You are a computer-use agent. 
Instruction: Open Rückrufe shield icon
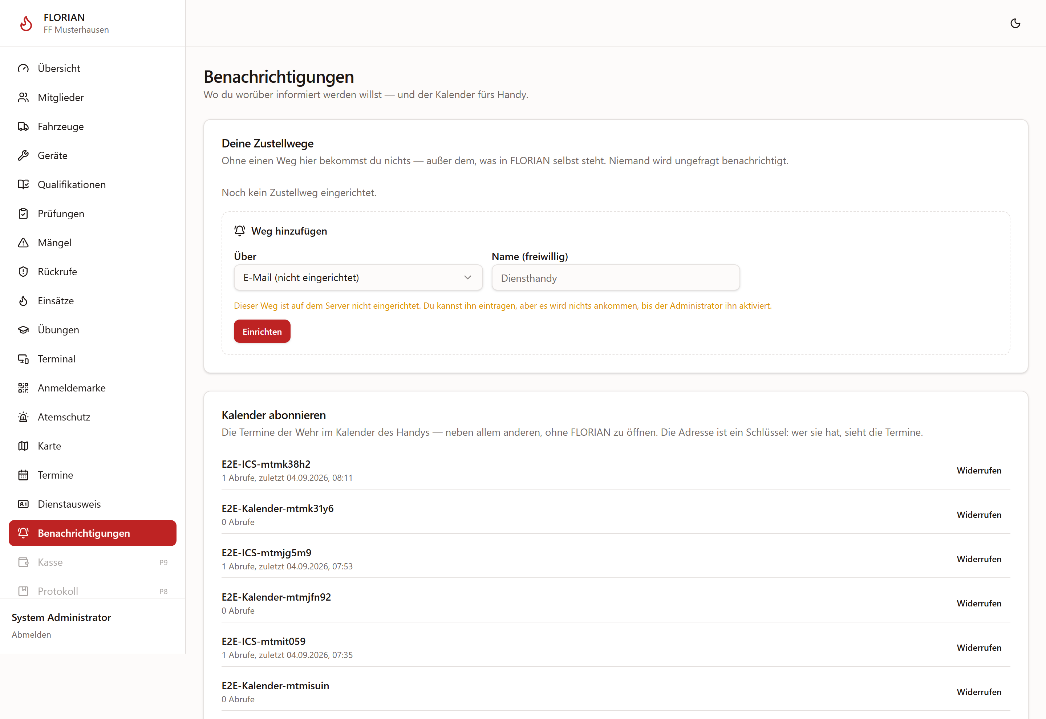pos(23,272)
